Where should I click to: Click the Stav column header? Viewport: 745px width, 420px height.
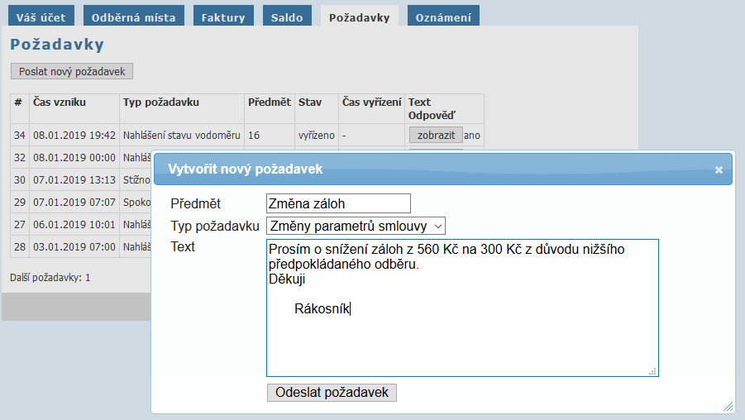coord(309,103)
